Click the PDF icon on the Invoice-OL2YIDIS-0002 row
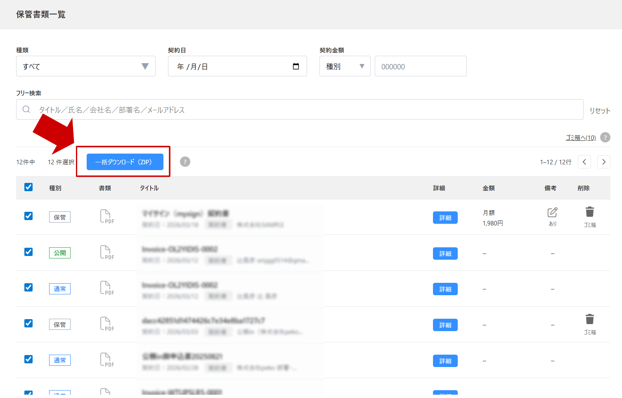The image size is (622, 398). point(106,252)
